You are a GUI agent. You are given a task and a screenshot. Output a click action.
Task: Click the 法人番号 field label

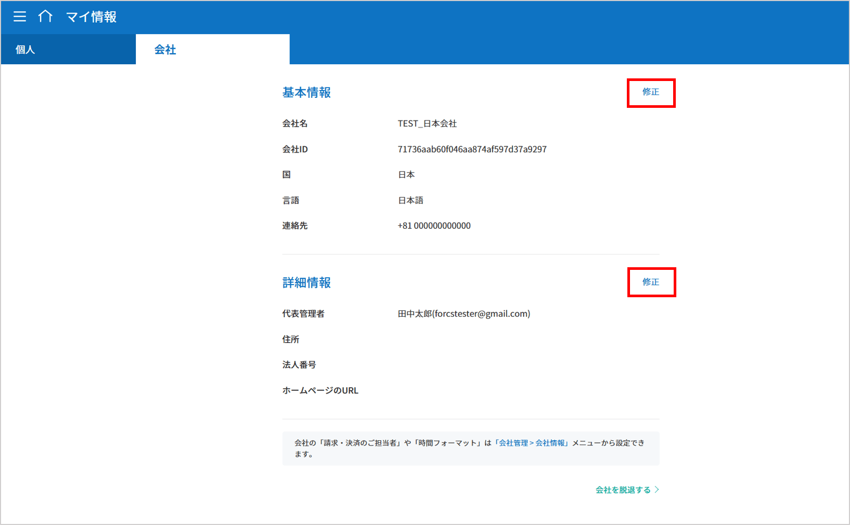[x=299, y=365]
